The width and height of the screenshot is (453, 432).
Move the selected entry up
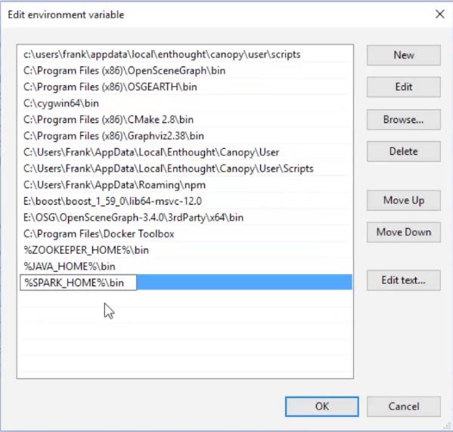(x=404, y=200)
